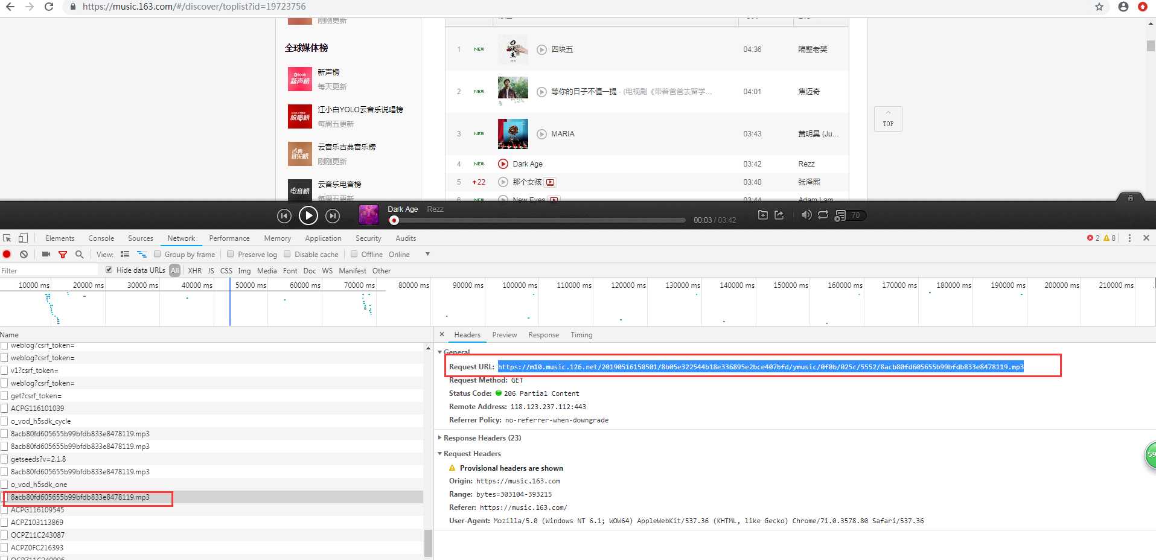Click the network request list scrollbar
This screenshot has height=560, width=1156.
tap(428, 543)
